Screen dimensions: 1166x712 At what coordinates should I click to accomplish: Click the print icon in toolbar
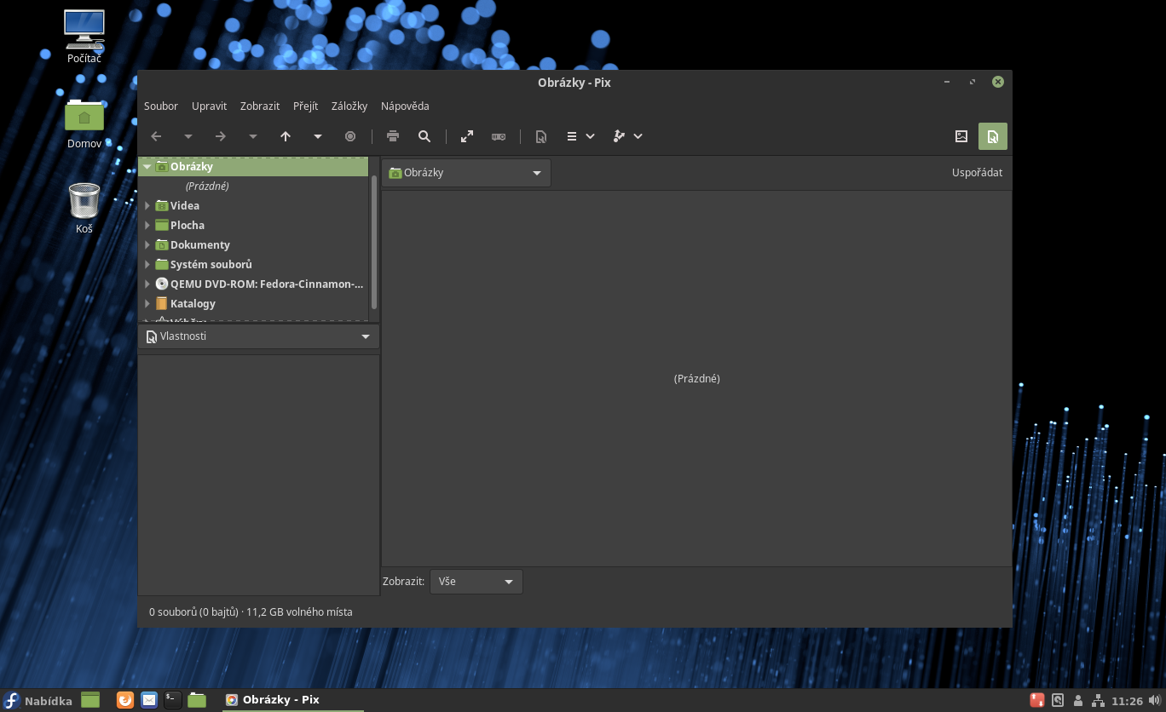tap(393, 136)
